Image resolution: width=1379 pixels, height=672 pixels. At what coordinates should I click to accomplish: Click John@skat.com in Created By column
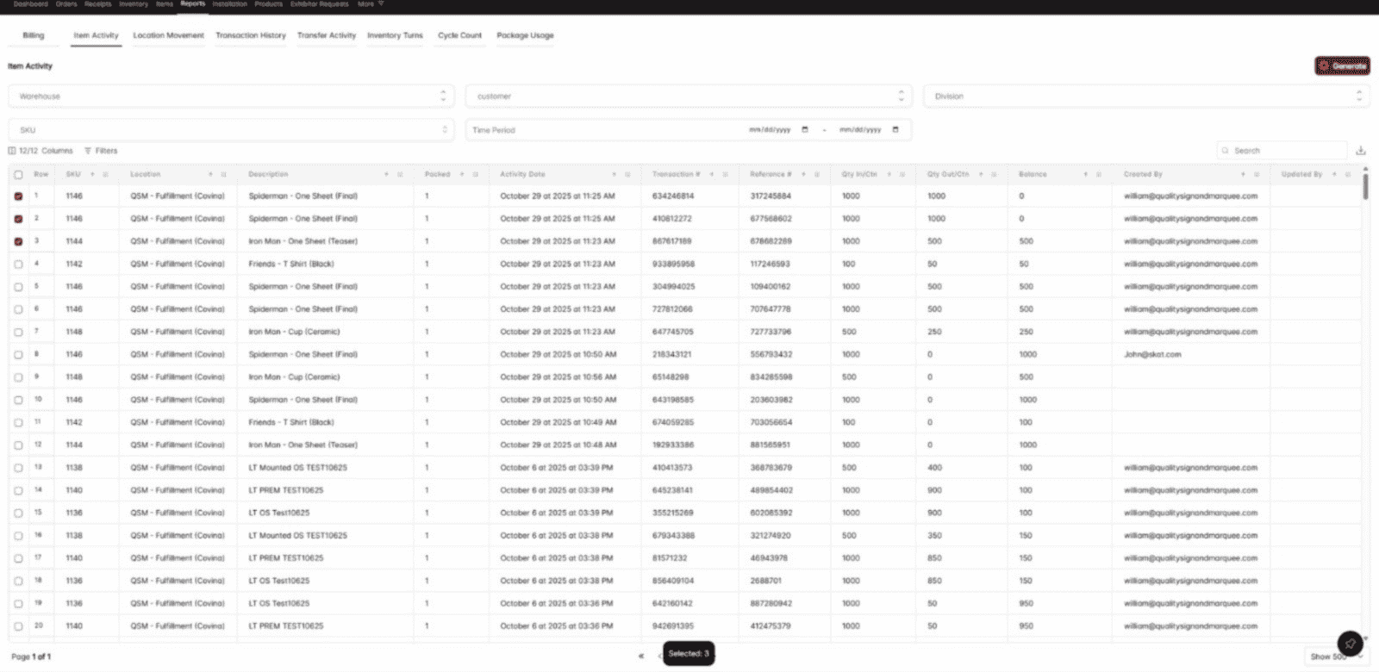click(x=1152, y=355)
